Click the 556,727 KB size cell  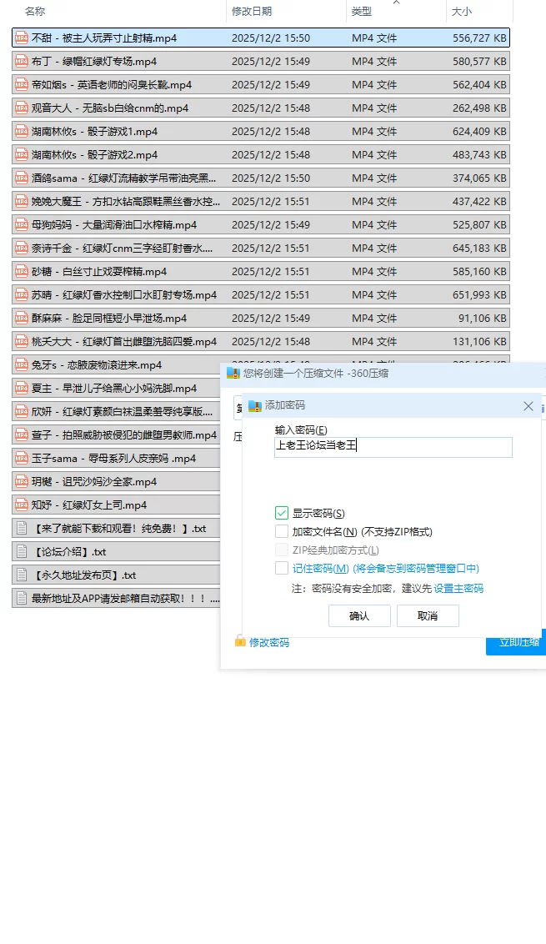tap(480, 38)
